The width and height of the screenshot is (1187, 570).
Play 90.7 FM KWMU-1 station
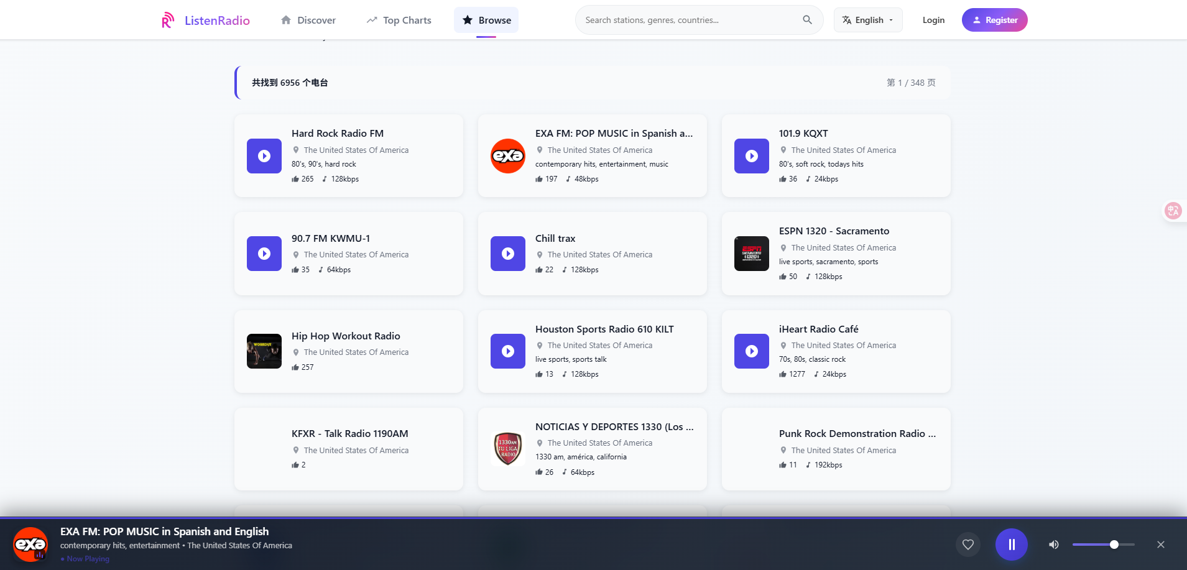[x=264, y=254]
